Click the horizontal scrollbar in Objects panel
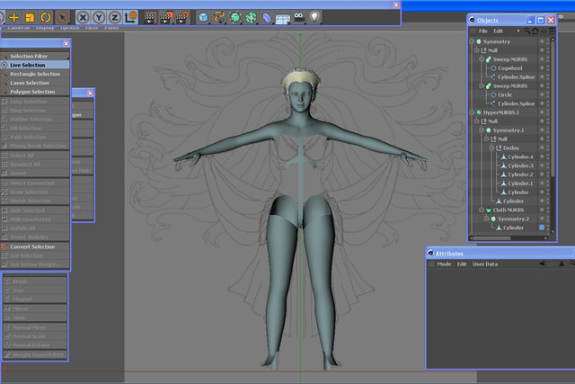Screen dimensions: 575x384 pyautogui.click(x=491, y=238)
